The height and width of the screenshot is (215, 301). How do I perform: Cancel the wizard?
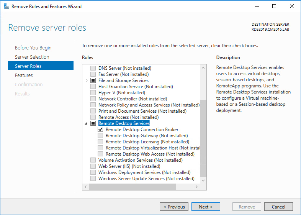coord(278,207)
